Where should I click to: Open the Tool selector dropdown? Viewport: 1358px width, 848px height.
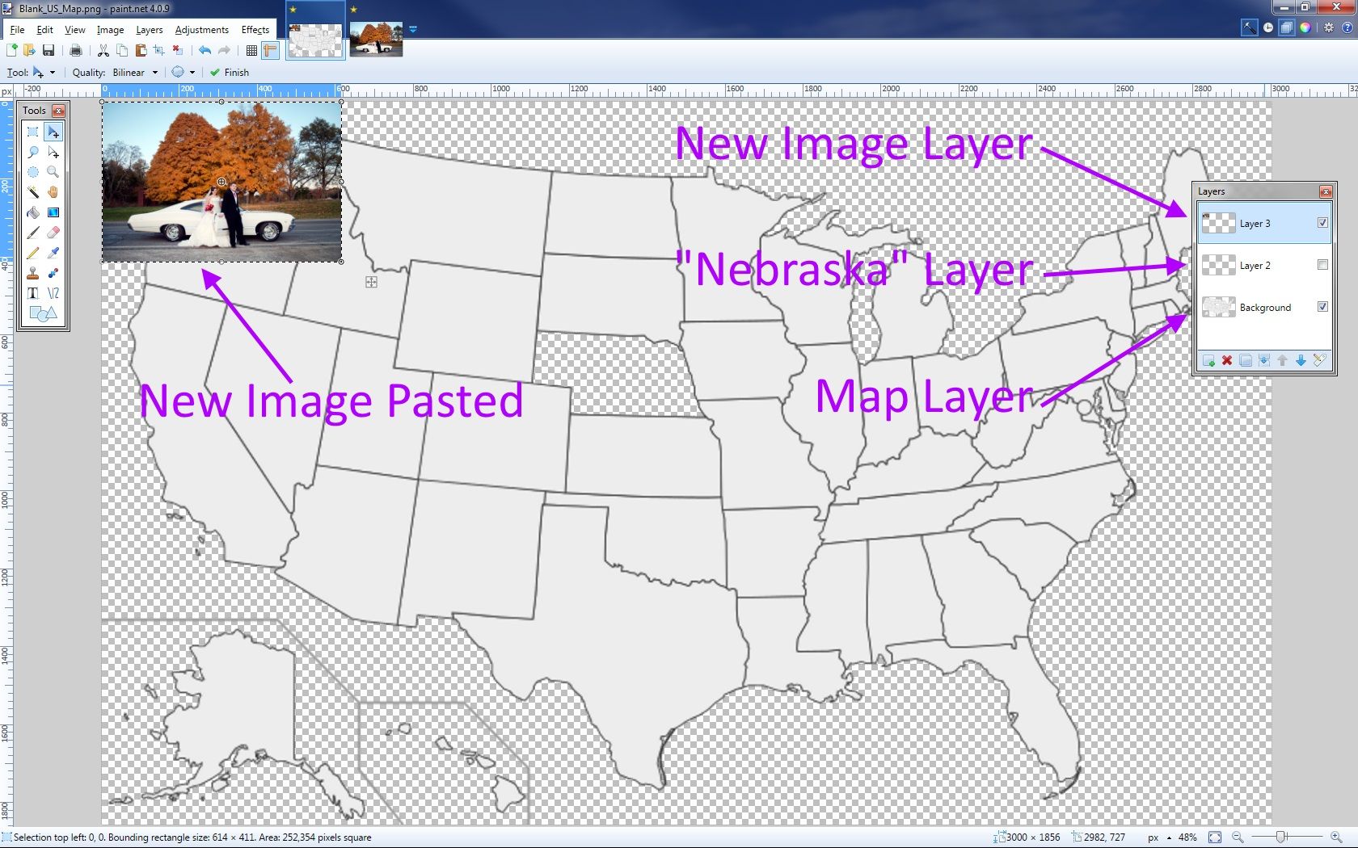click(52, 72)
